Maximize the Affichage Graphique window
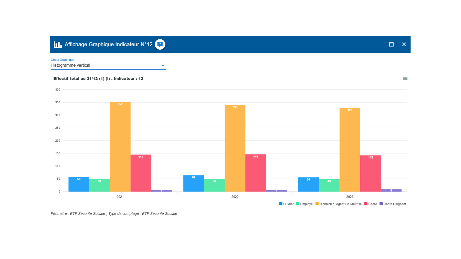Screen dimensions: 461x259 tap(391, 44)
